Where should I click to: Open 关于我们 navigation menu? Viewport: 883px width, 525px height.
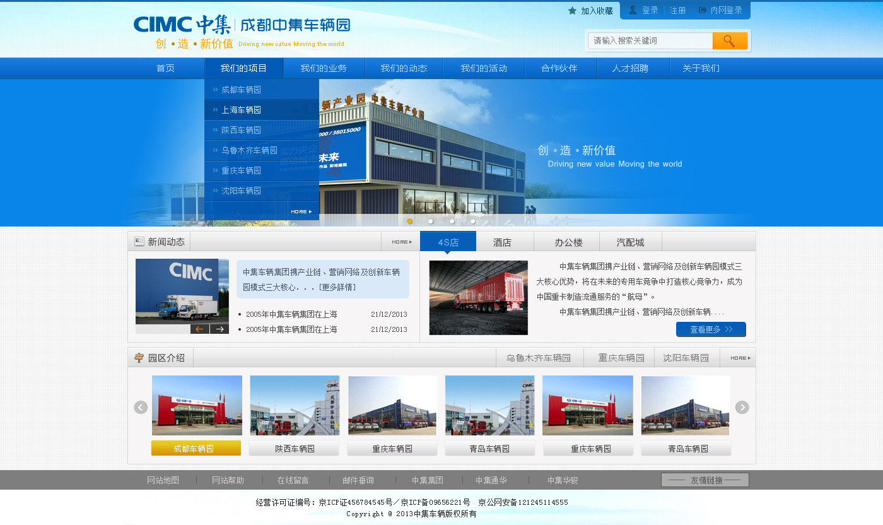[x=701, y=68]
